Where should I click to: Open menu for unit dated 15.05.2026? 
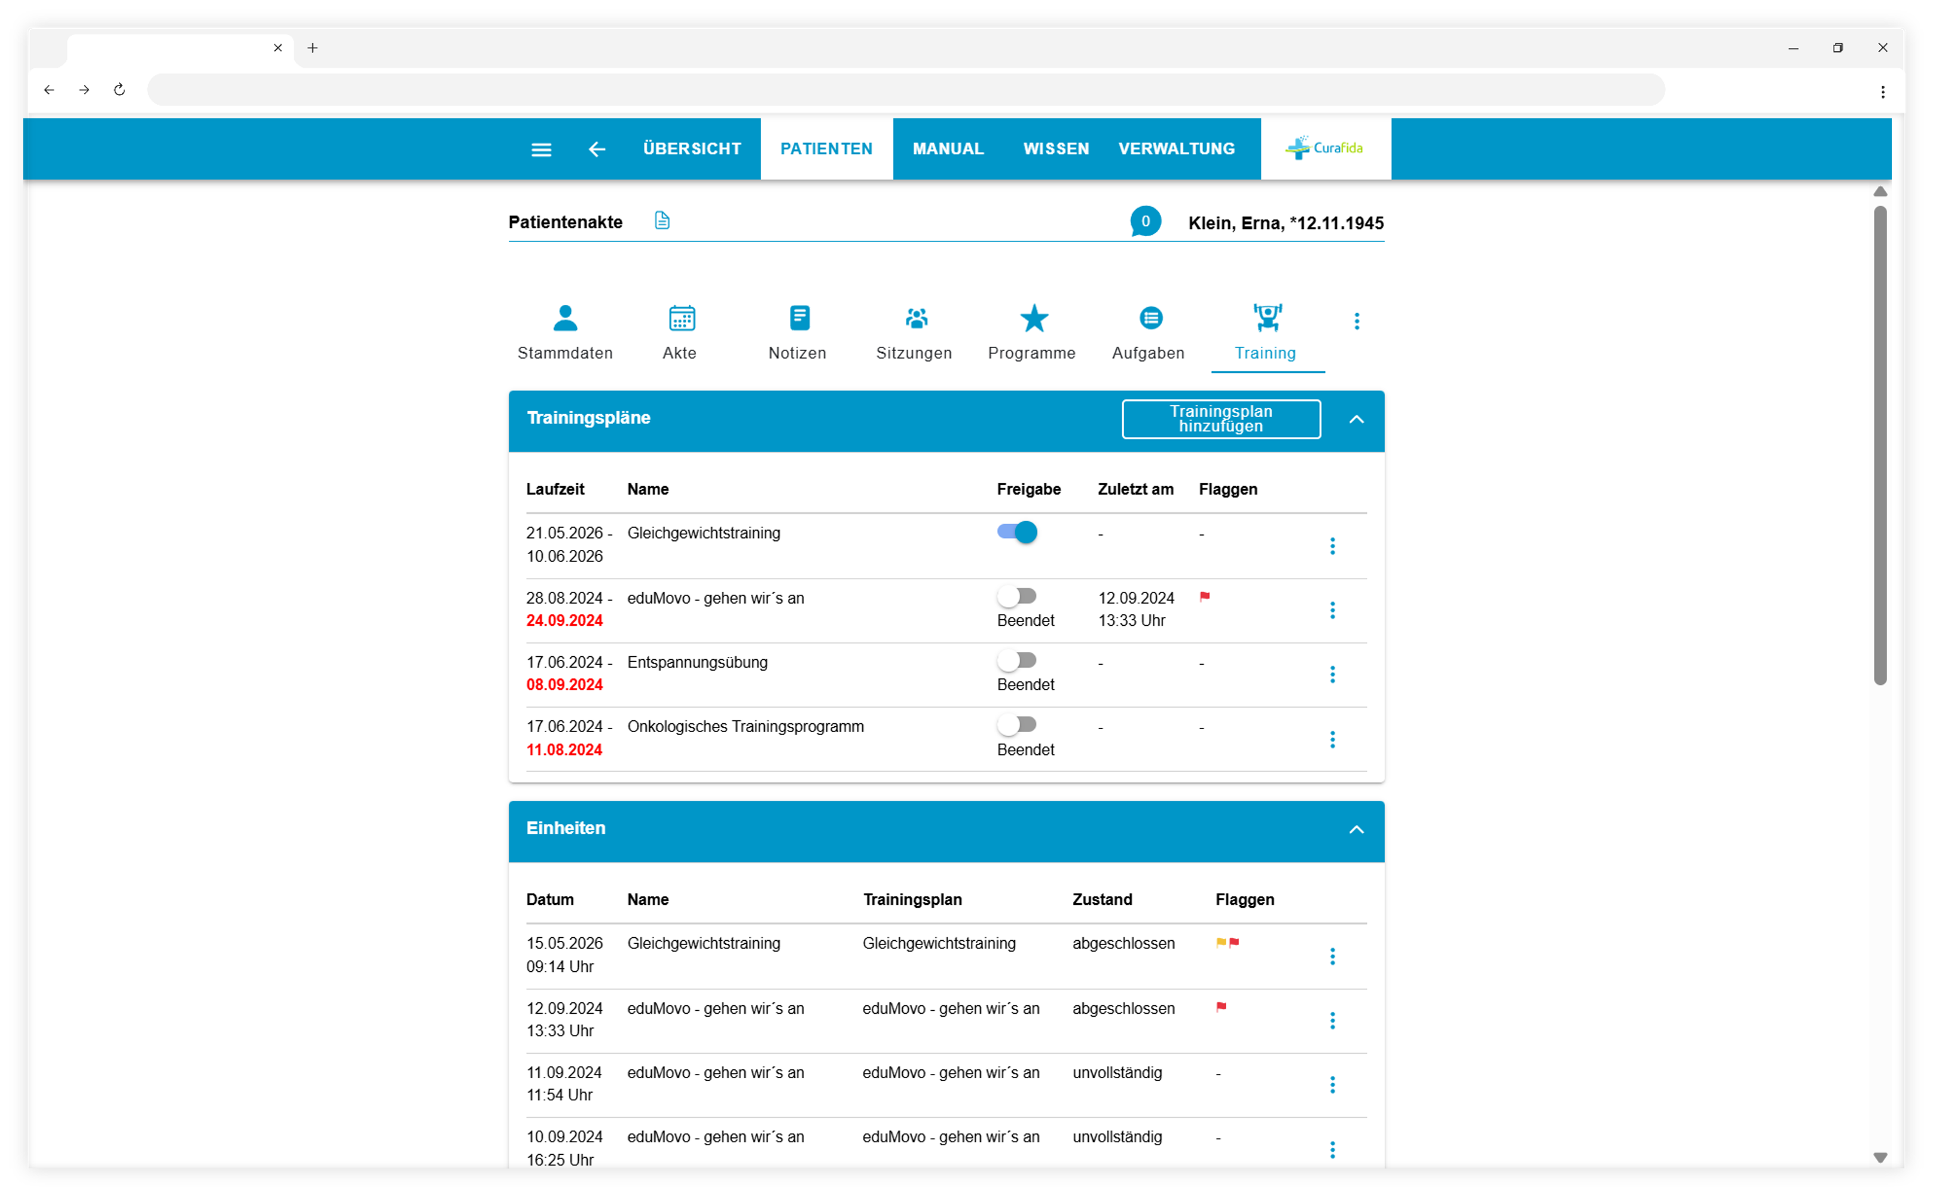click(x=1332, y=956)
